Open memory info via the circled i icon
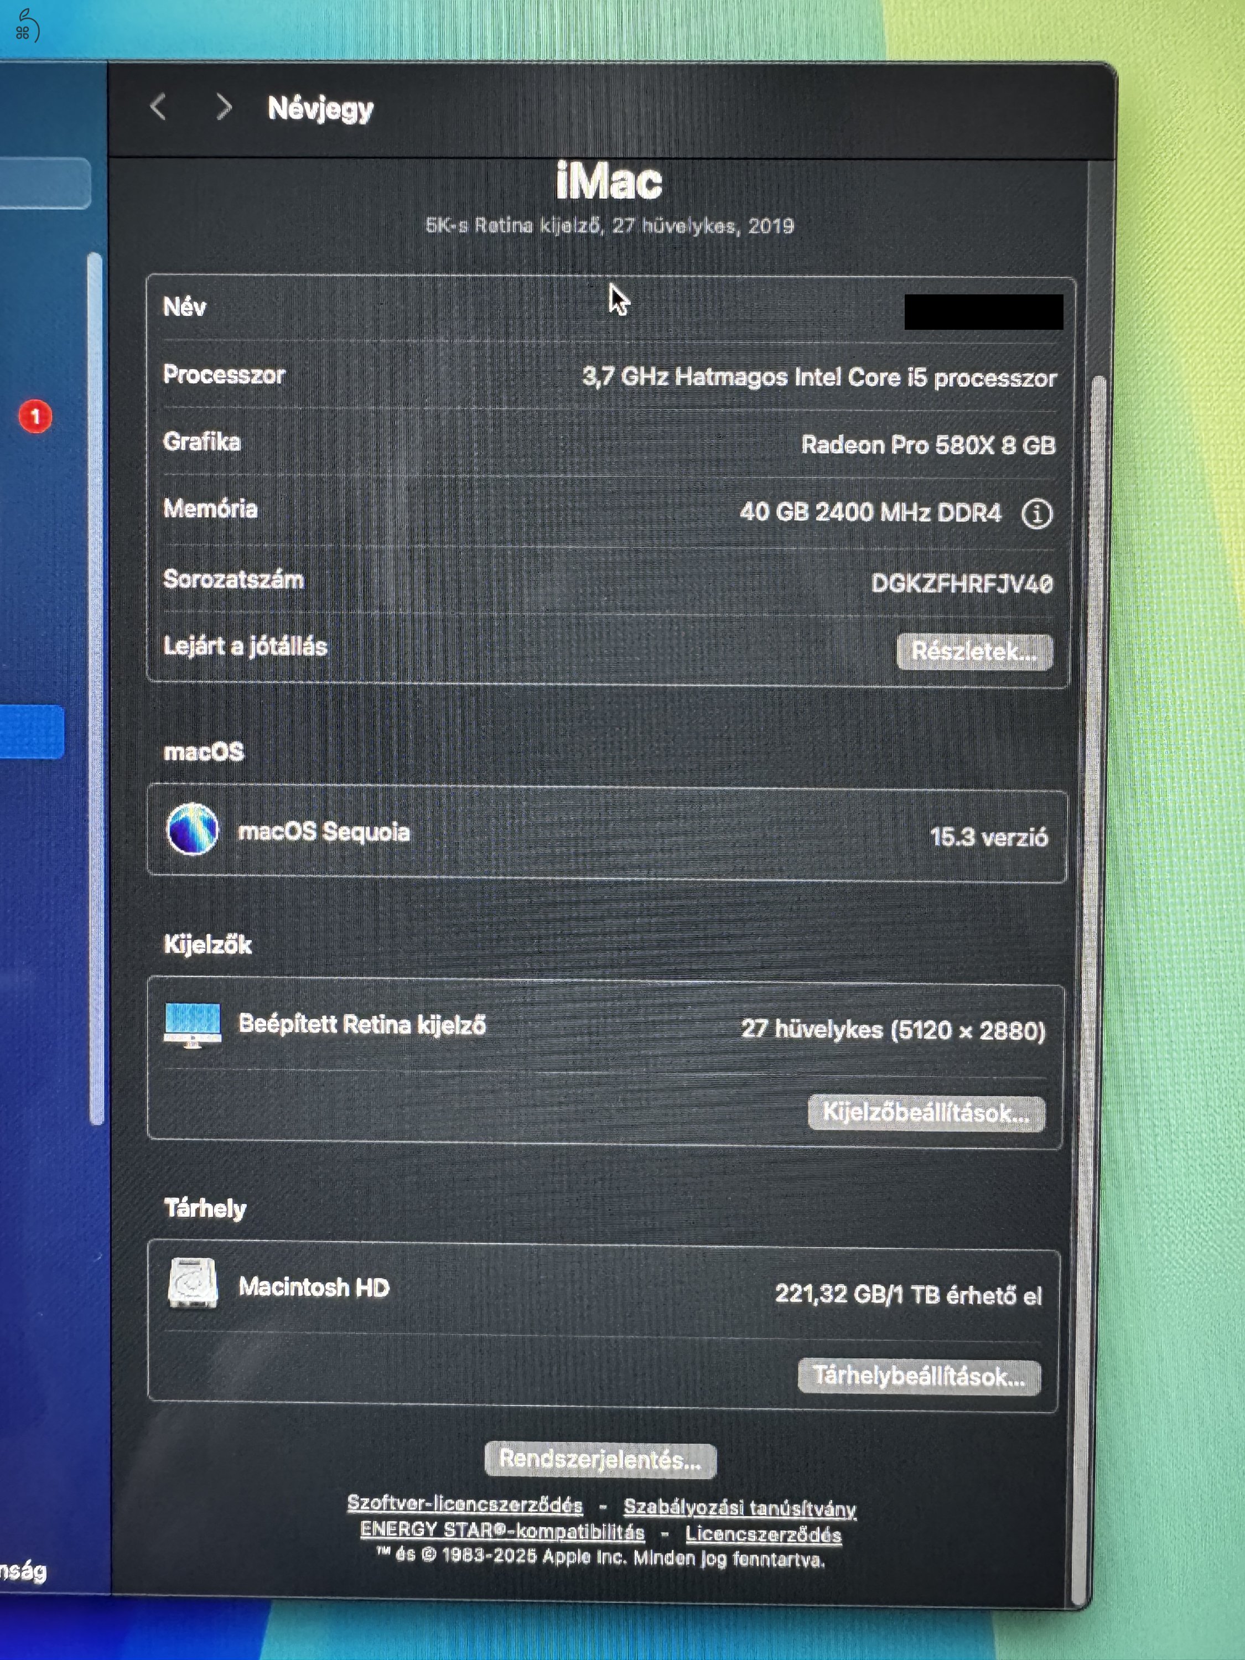1245x1660 pixels. tap(1037, 514)
